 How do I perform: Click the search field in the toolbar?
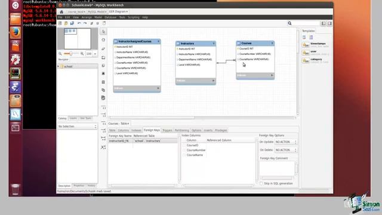303,23
